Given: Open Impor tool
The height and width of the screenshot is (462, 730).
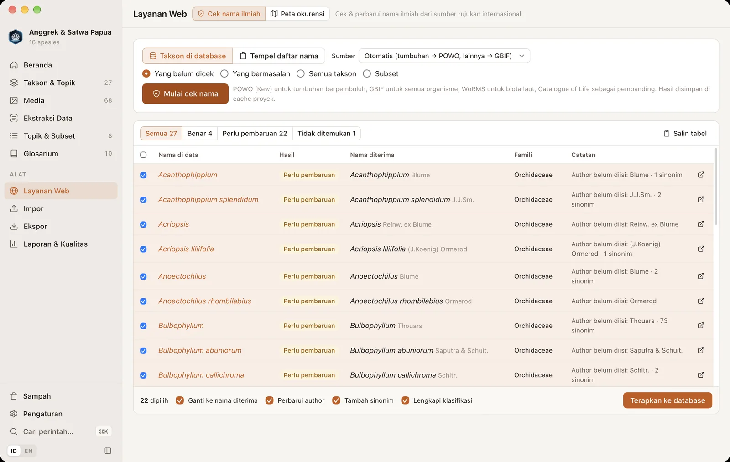Looking at the screenshot, I should point(61,208).
